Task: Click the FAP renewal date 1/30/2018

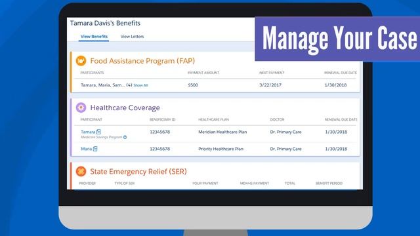Action: (335, 85)
